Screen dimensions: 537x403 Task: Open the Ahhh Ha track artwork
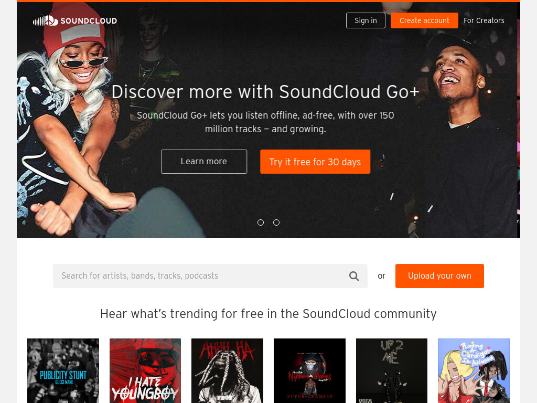[x=228, y=371]
